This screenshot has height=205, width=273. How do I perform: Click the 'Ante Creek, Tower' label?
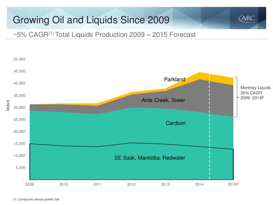[x=163, y=100]
